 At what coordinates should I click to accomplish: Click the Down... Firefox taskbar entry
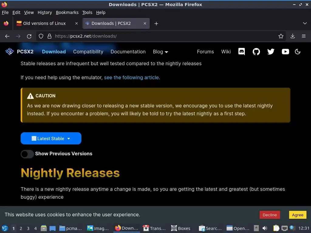[x=127, y=228]
